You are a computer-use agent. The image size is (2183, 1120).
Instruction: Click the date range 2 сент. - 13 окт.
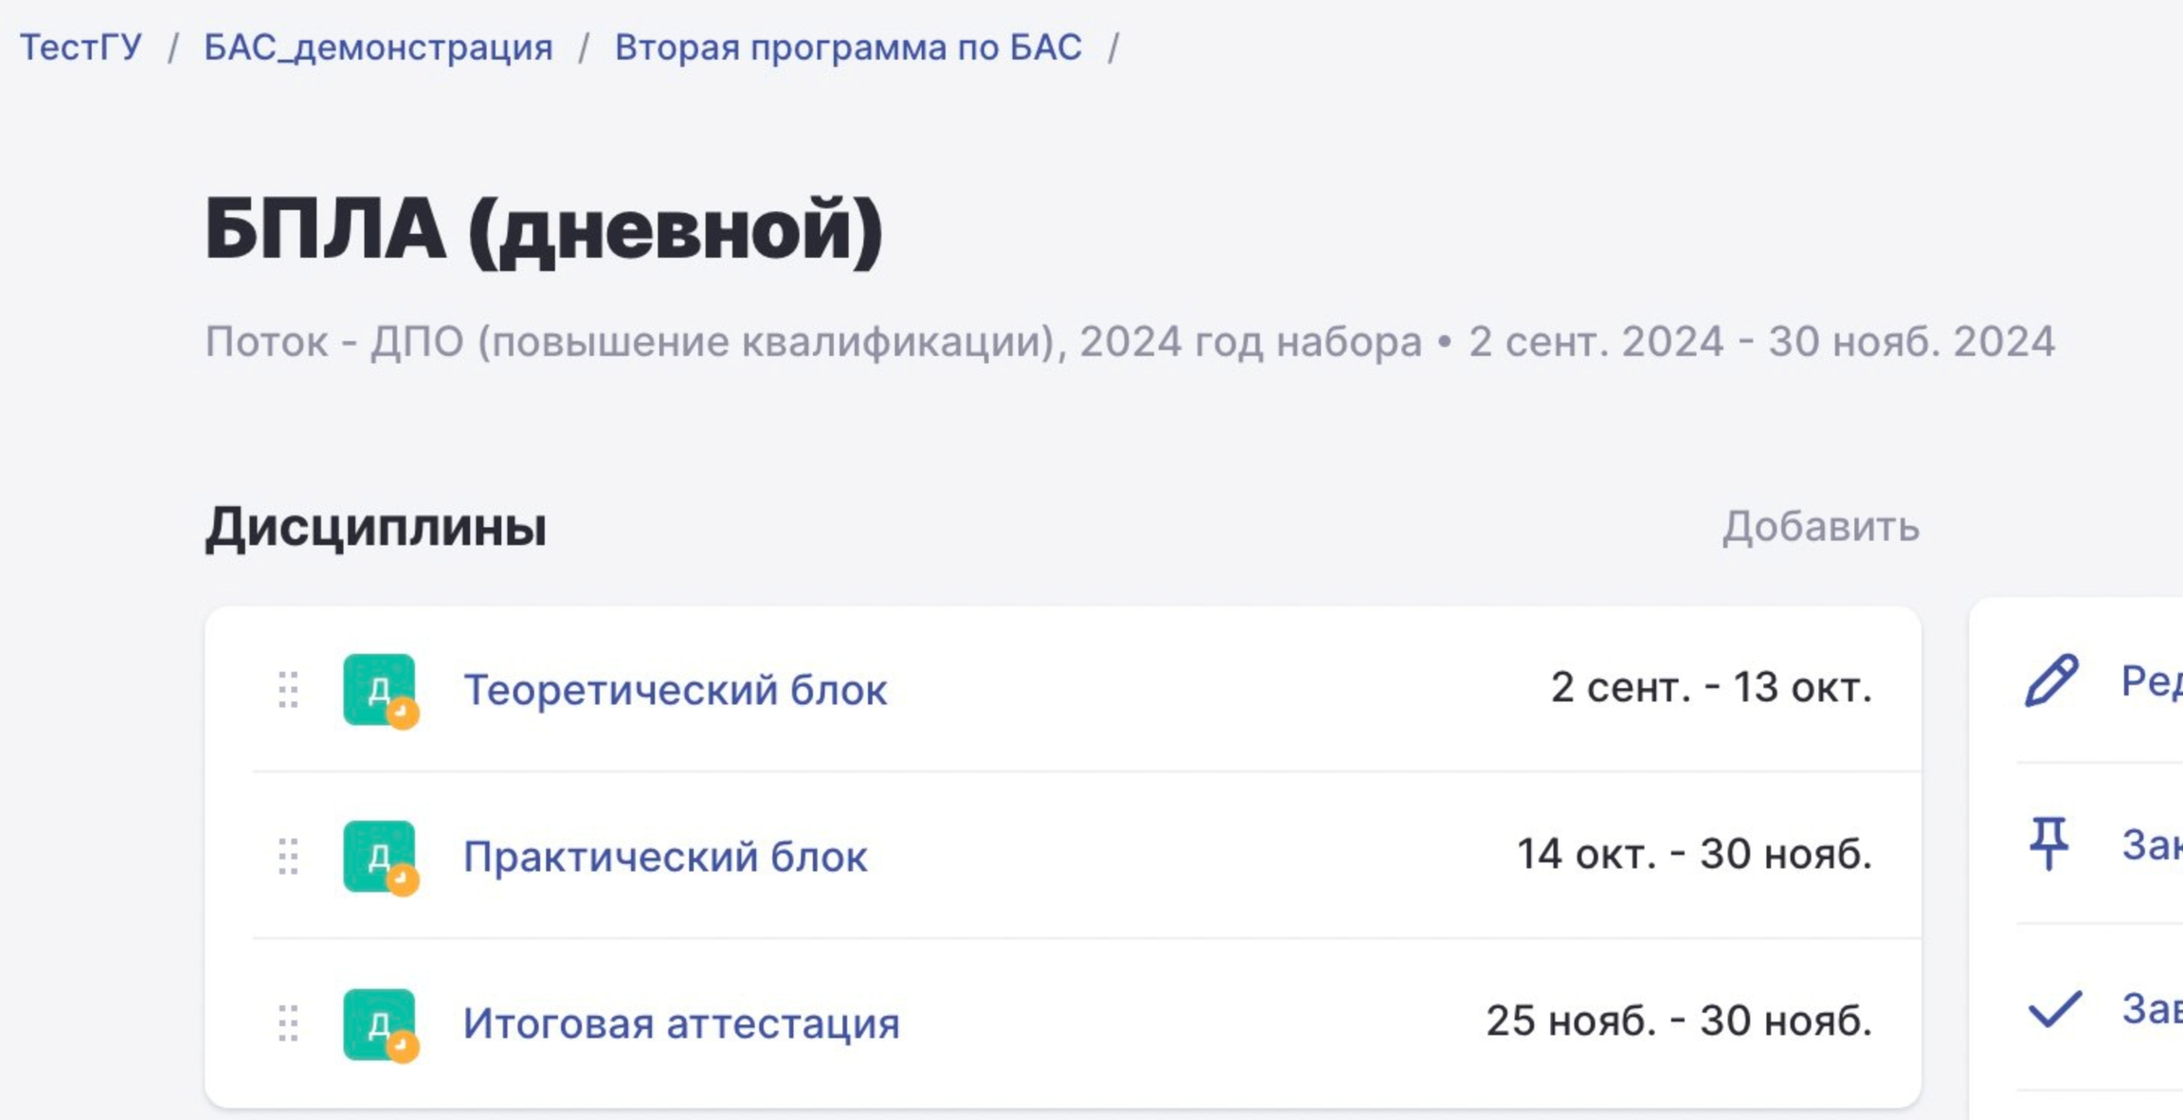(1711, 688)
